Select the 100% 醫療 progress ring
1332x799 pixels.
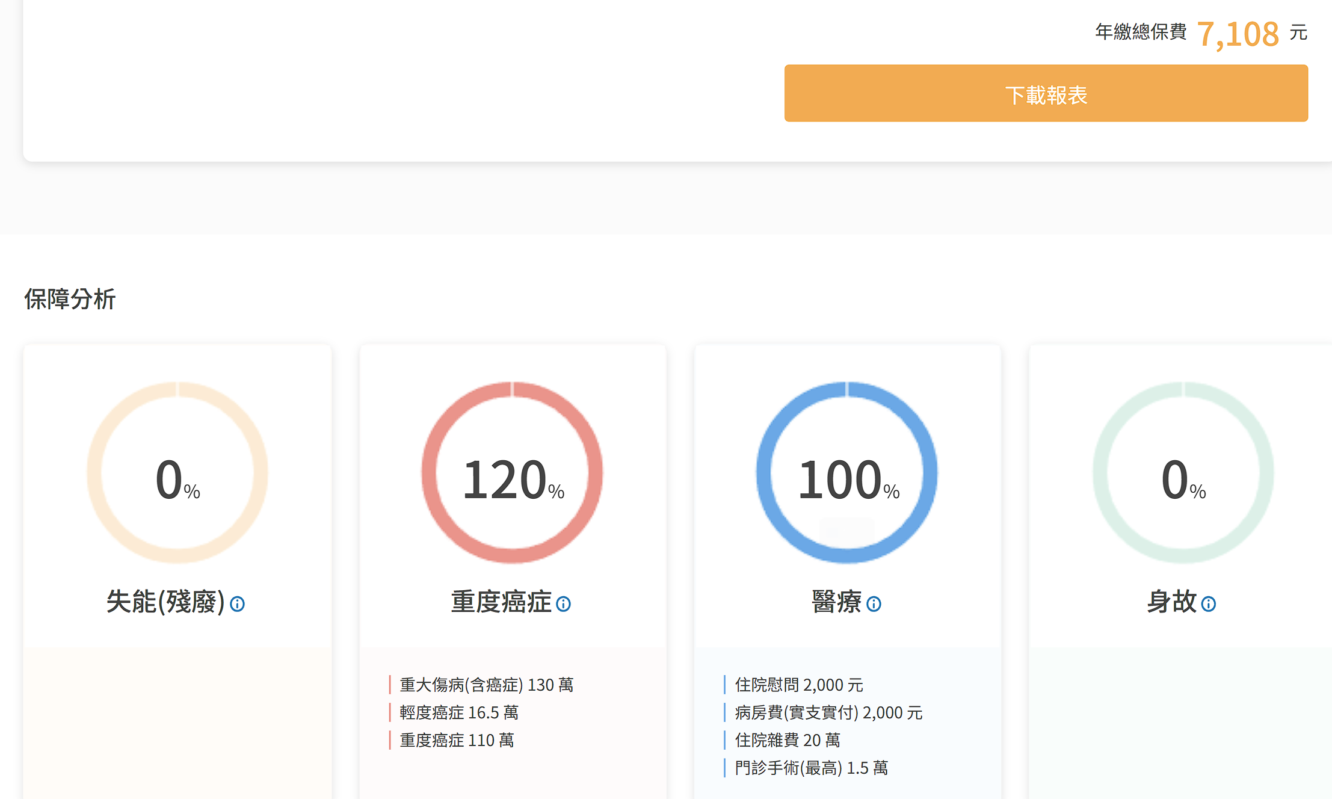tap(847, 472)
